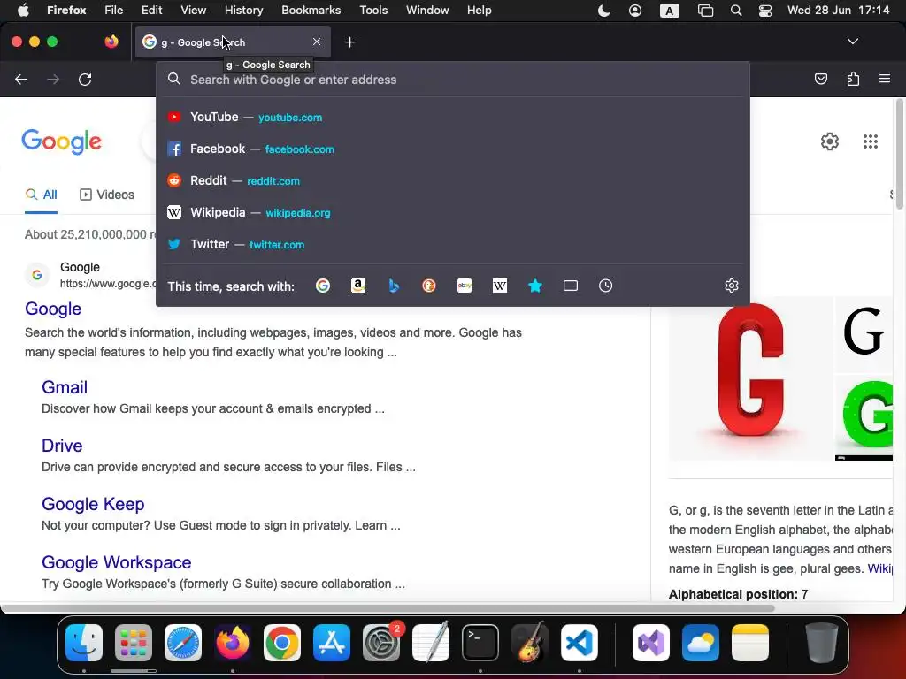Open the Firefox hamburger menu
The height and width of the screenshot is (679, 906).
[885, 79]
